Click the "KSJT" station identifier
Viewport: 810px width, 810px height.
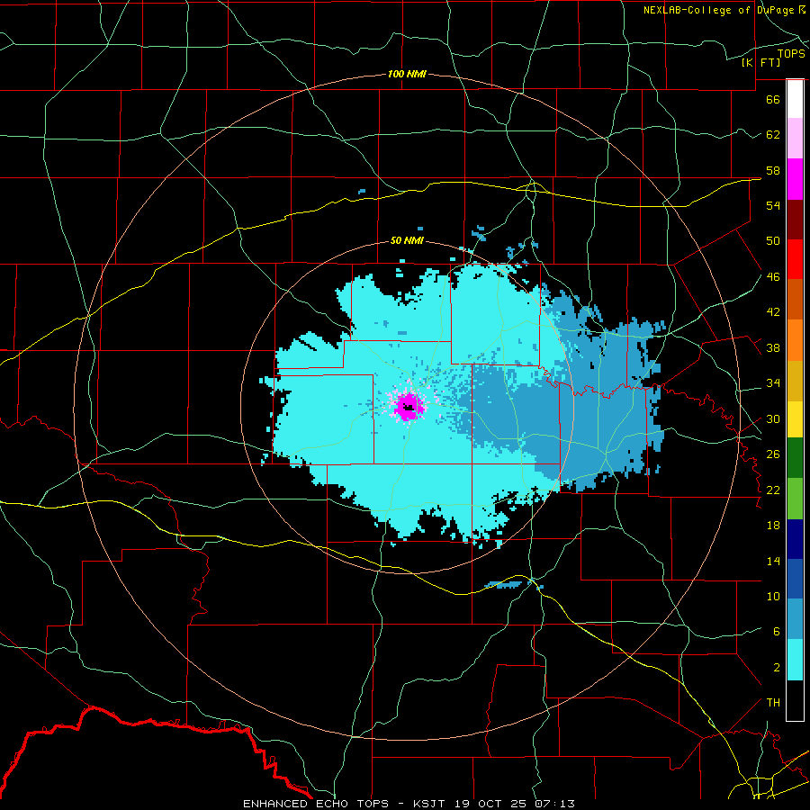pos(431,804)
